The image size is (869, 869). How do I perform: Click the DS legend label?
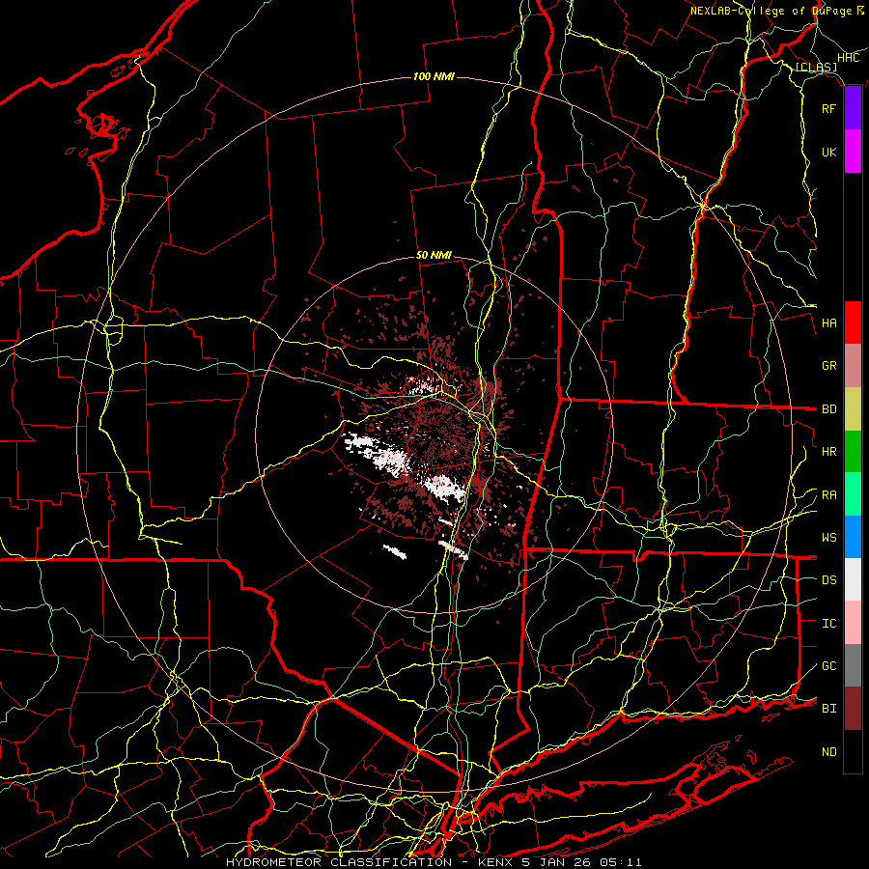pos(829,580)
